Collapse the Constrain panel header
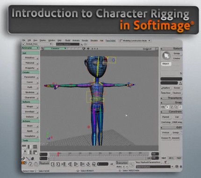Viewport: 201px width, 178px height. tap(171, 112)
